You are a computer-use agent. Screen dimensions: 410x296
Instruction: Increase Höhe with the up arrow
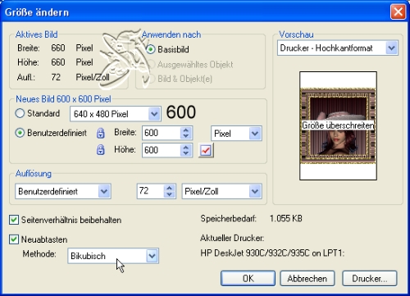186,147
